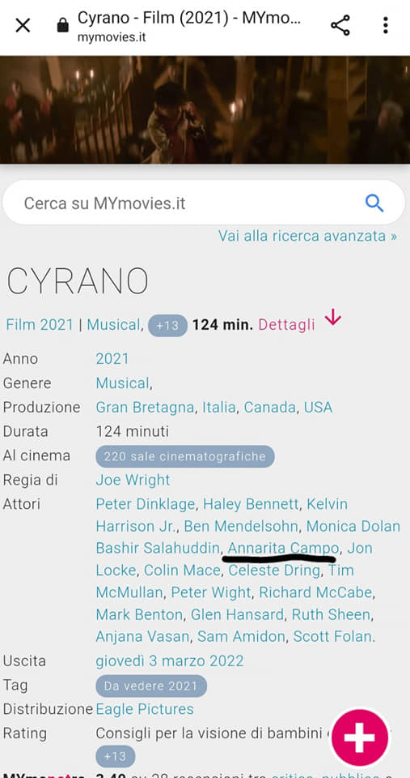Open the underlined Annarita Campo link
The width and height of the screenshot is (410, 778).
[283, 549]
